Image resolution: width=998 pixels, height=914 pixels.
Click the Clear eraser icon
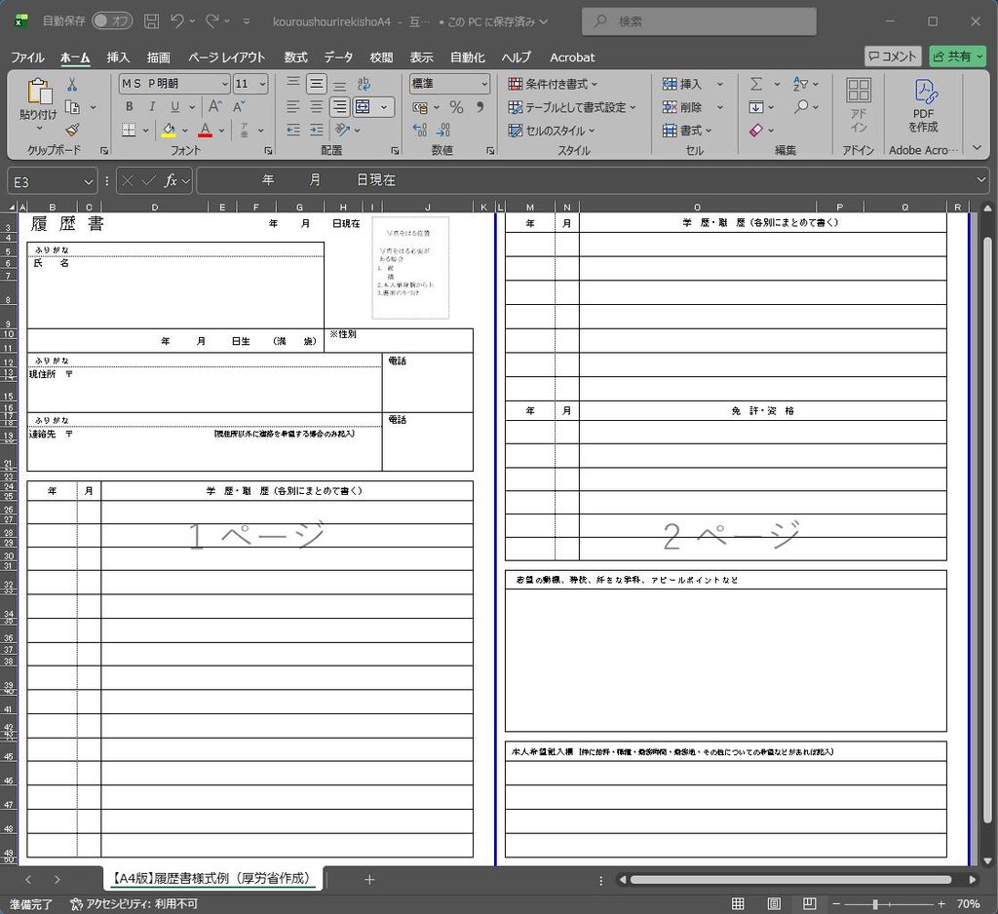pos(755,130)
